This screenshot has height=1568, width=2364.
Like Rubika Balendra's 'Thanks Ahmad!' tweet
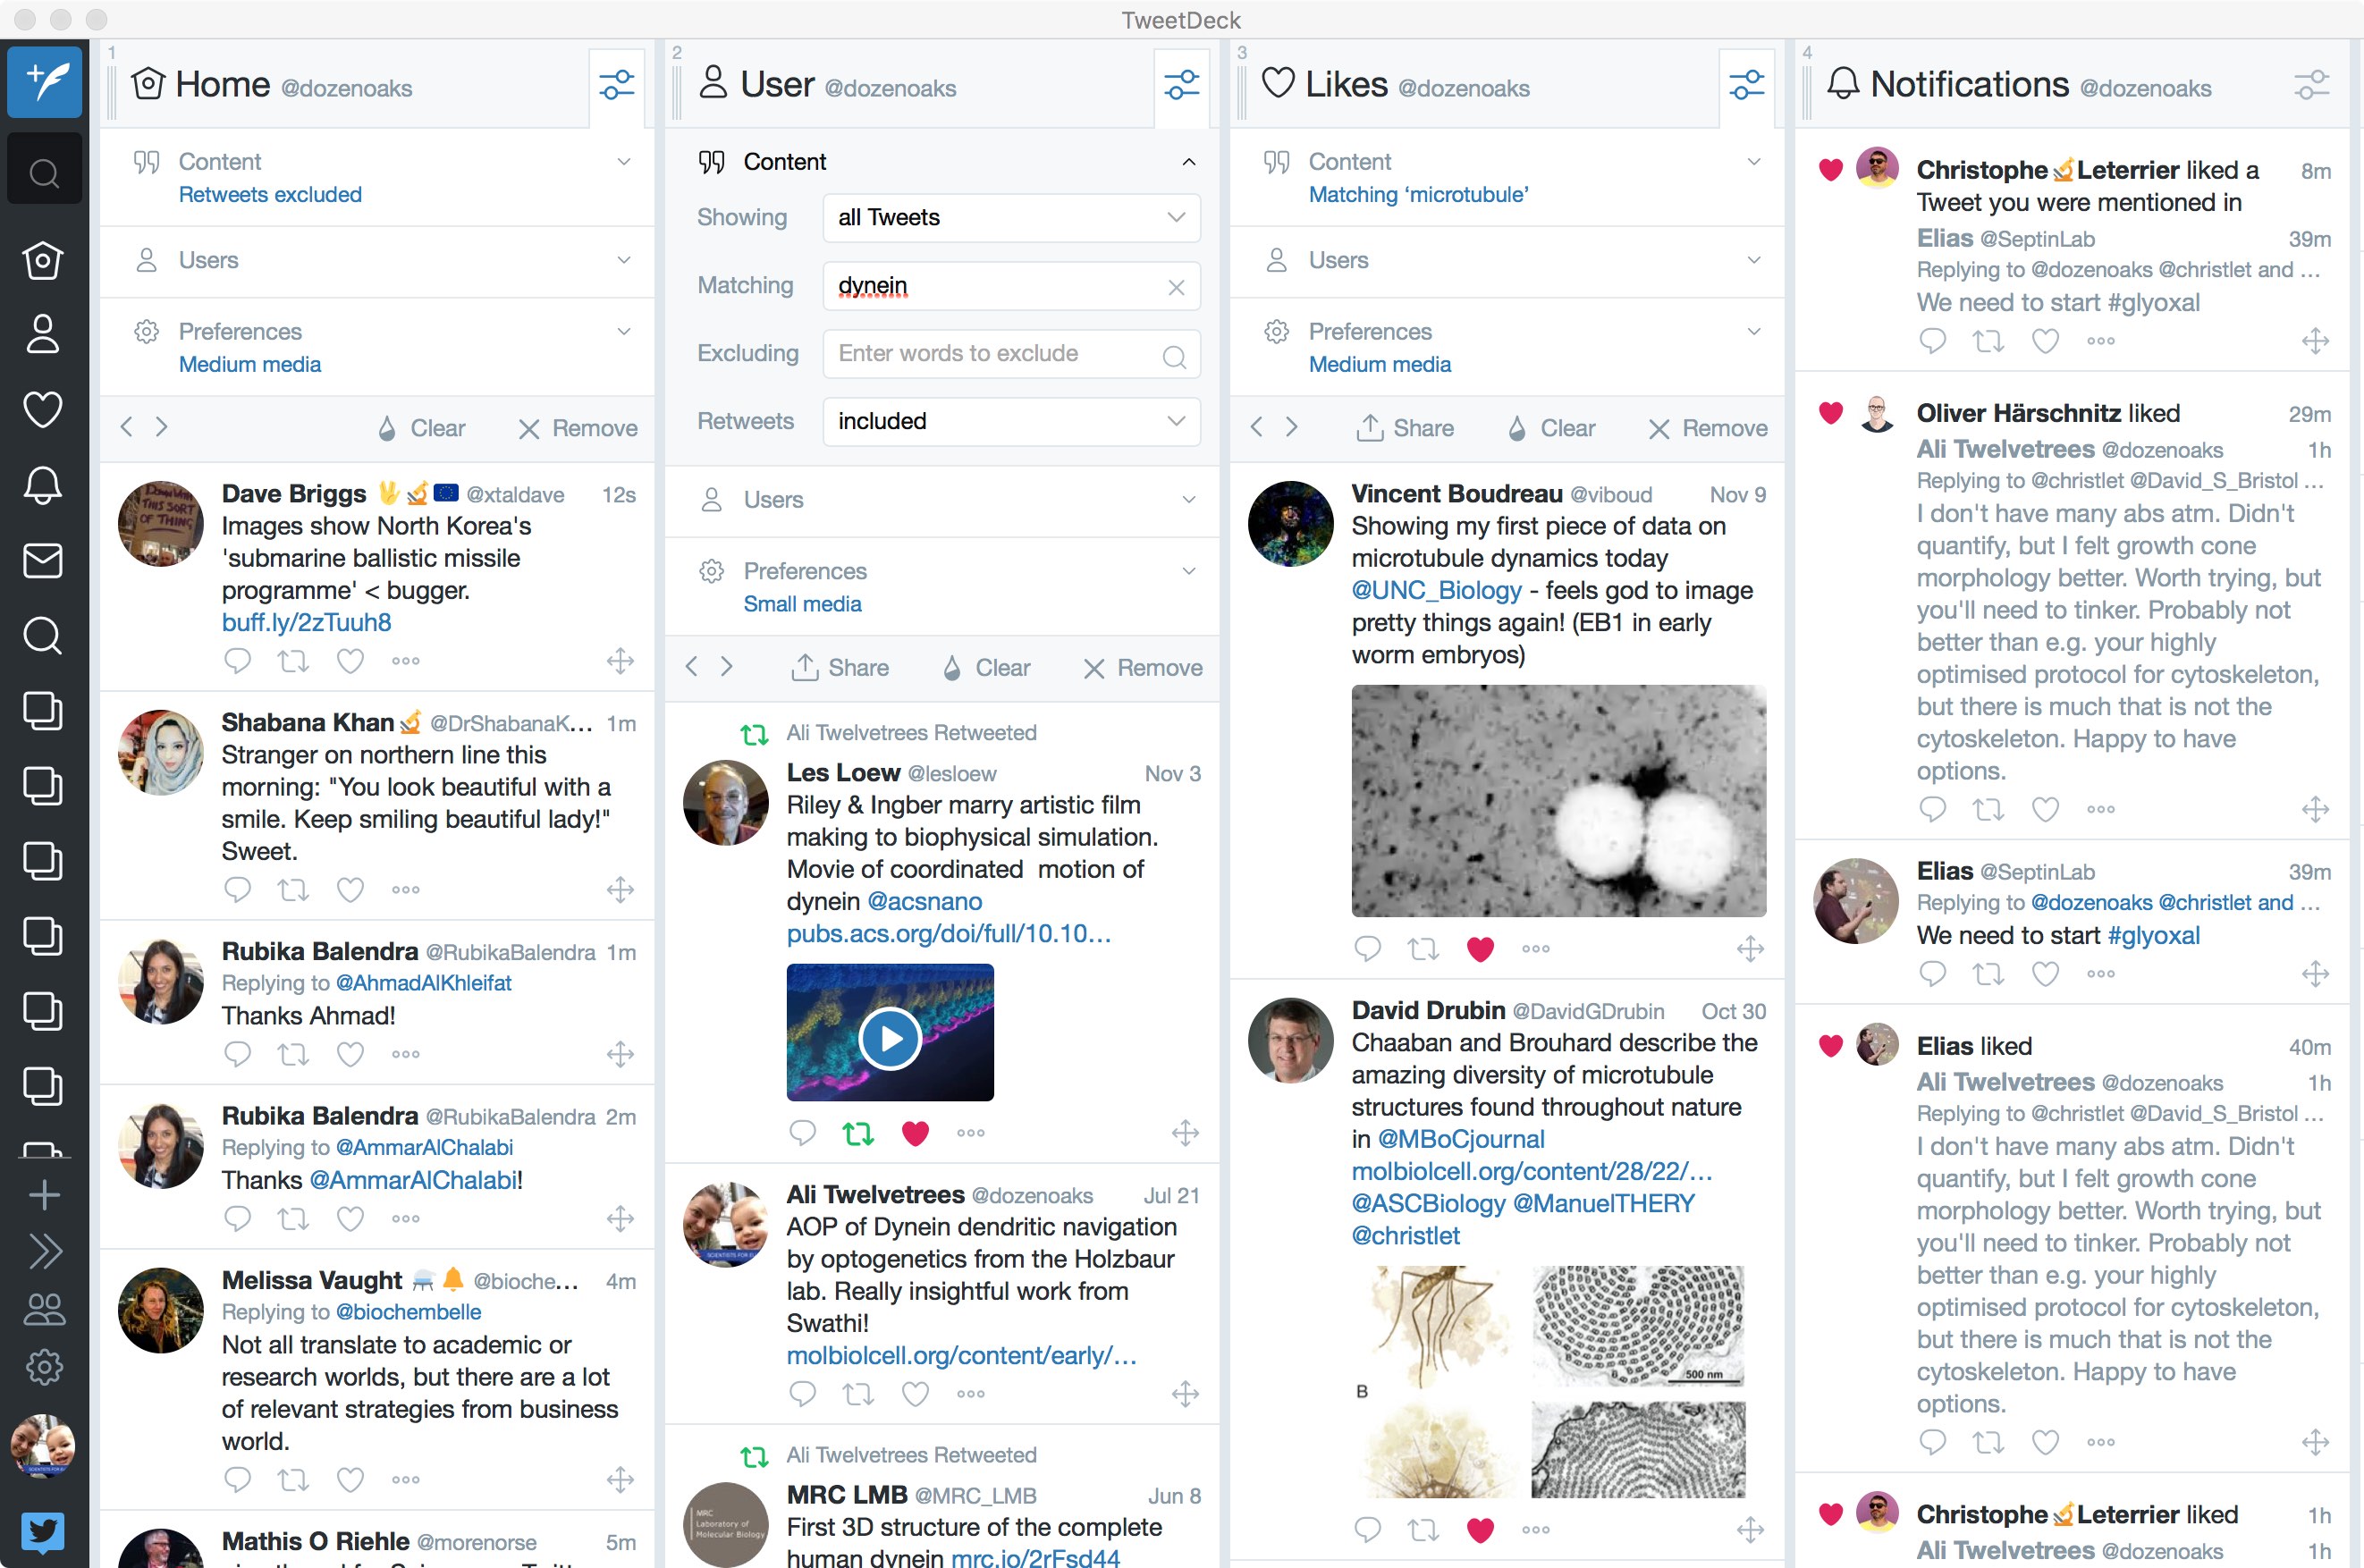(x=350, y=1053)
